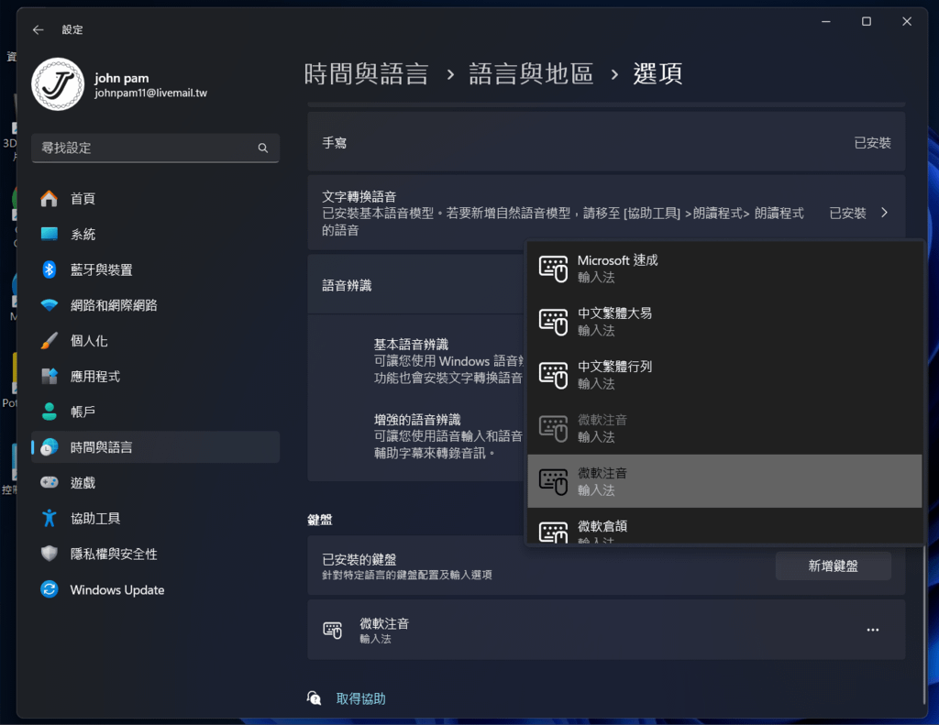Image resolution: width=939 pixels, height=725 pixels.
Task: Go to 時間與語言 breadcrumb
Action: point(367,74)
